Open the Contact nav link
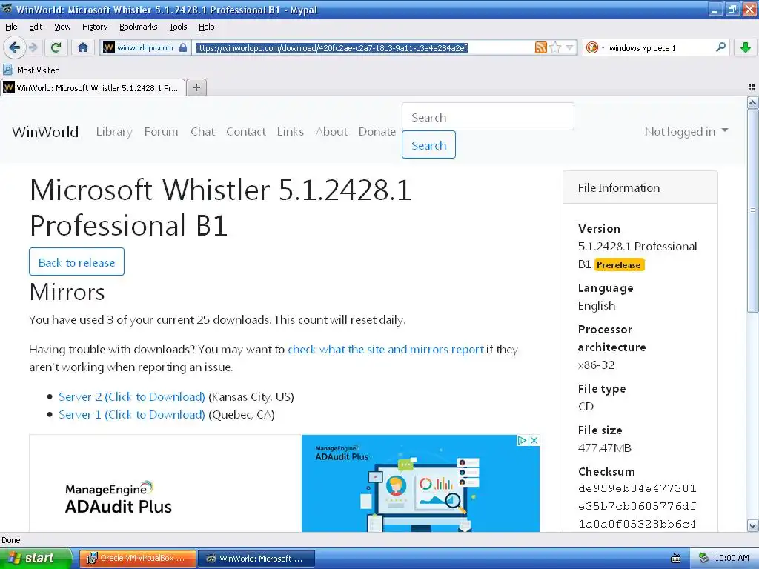The height and width of the screenshot is (569, 759). coord(246,132)
